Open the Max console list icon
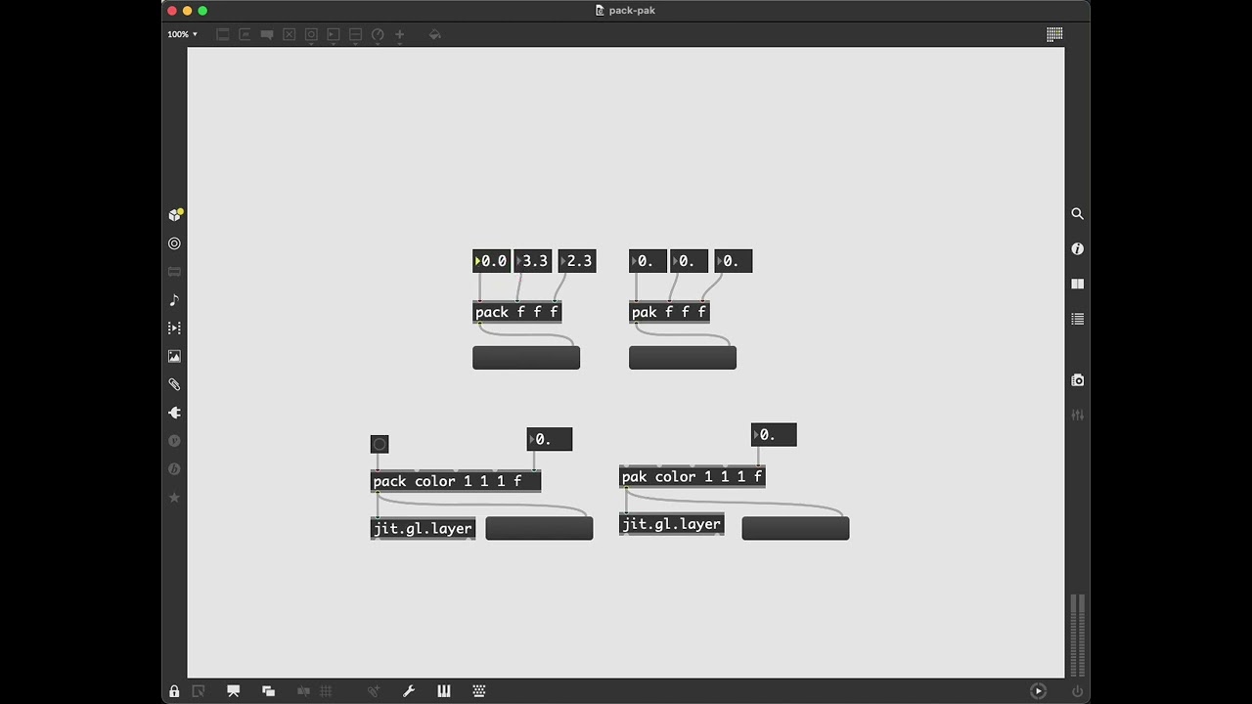This screenshot has width=1252, height=704. [x=1078, y=319]
